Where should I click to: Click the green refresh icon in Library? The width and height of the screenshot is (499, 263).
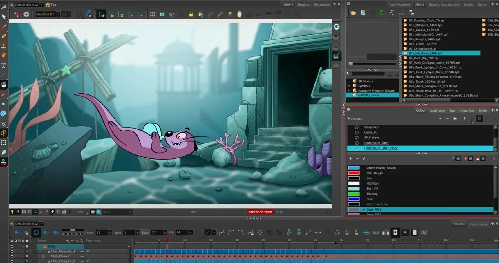382,13
